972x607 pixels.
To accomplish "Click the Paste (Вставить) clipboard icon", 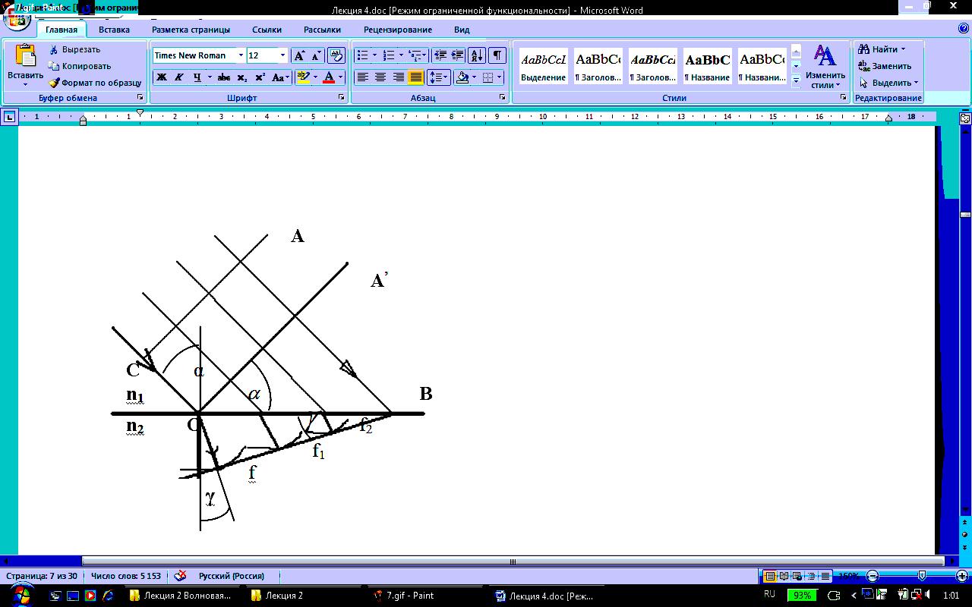I will coord(25,56).
